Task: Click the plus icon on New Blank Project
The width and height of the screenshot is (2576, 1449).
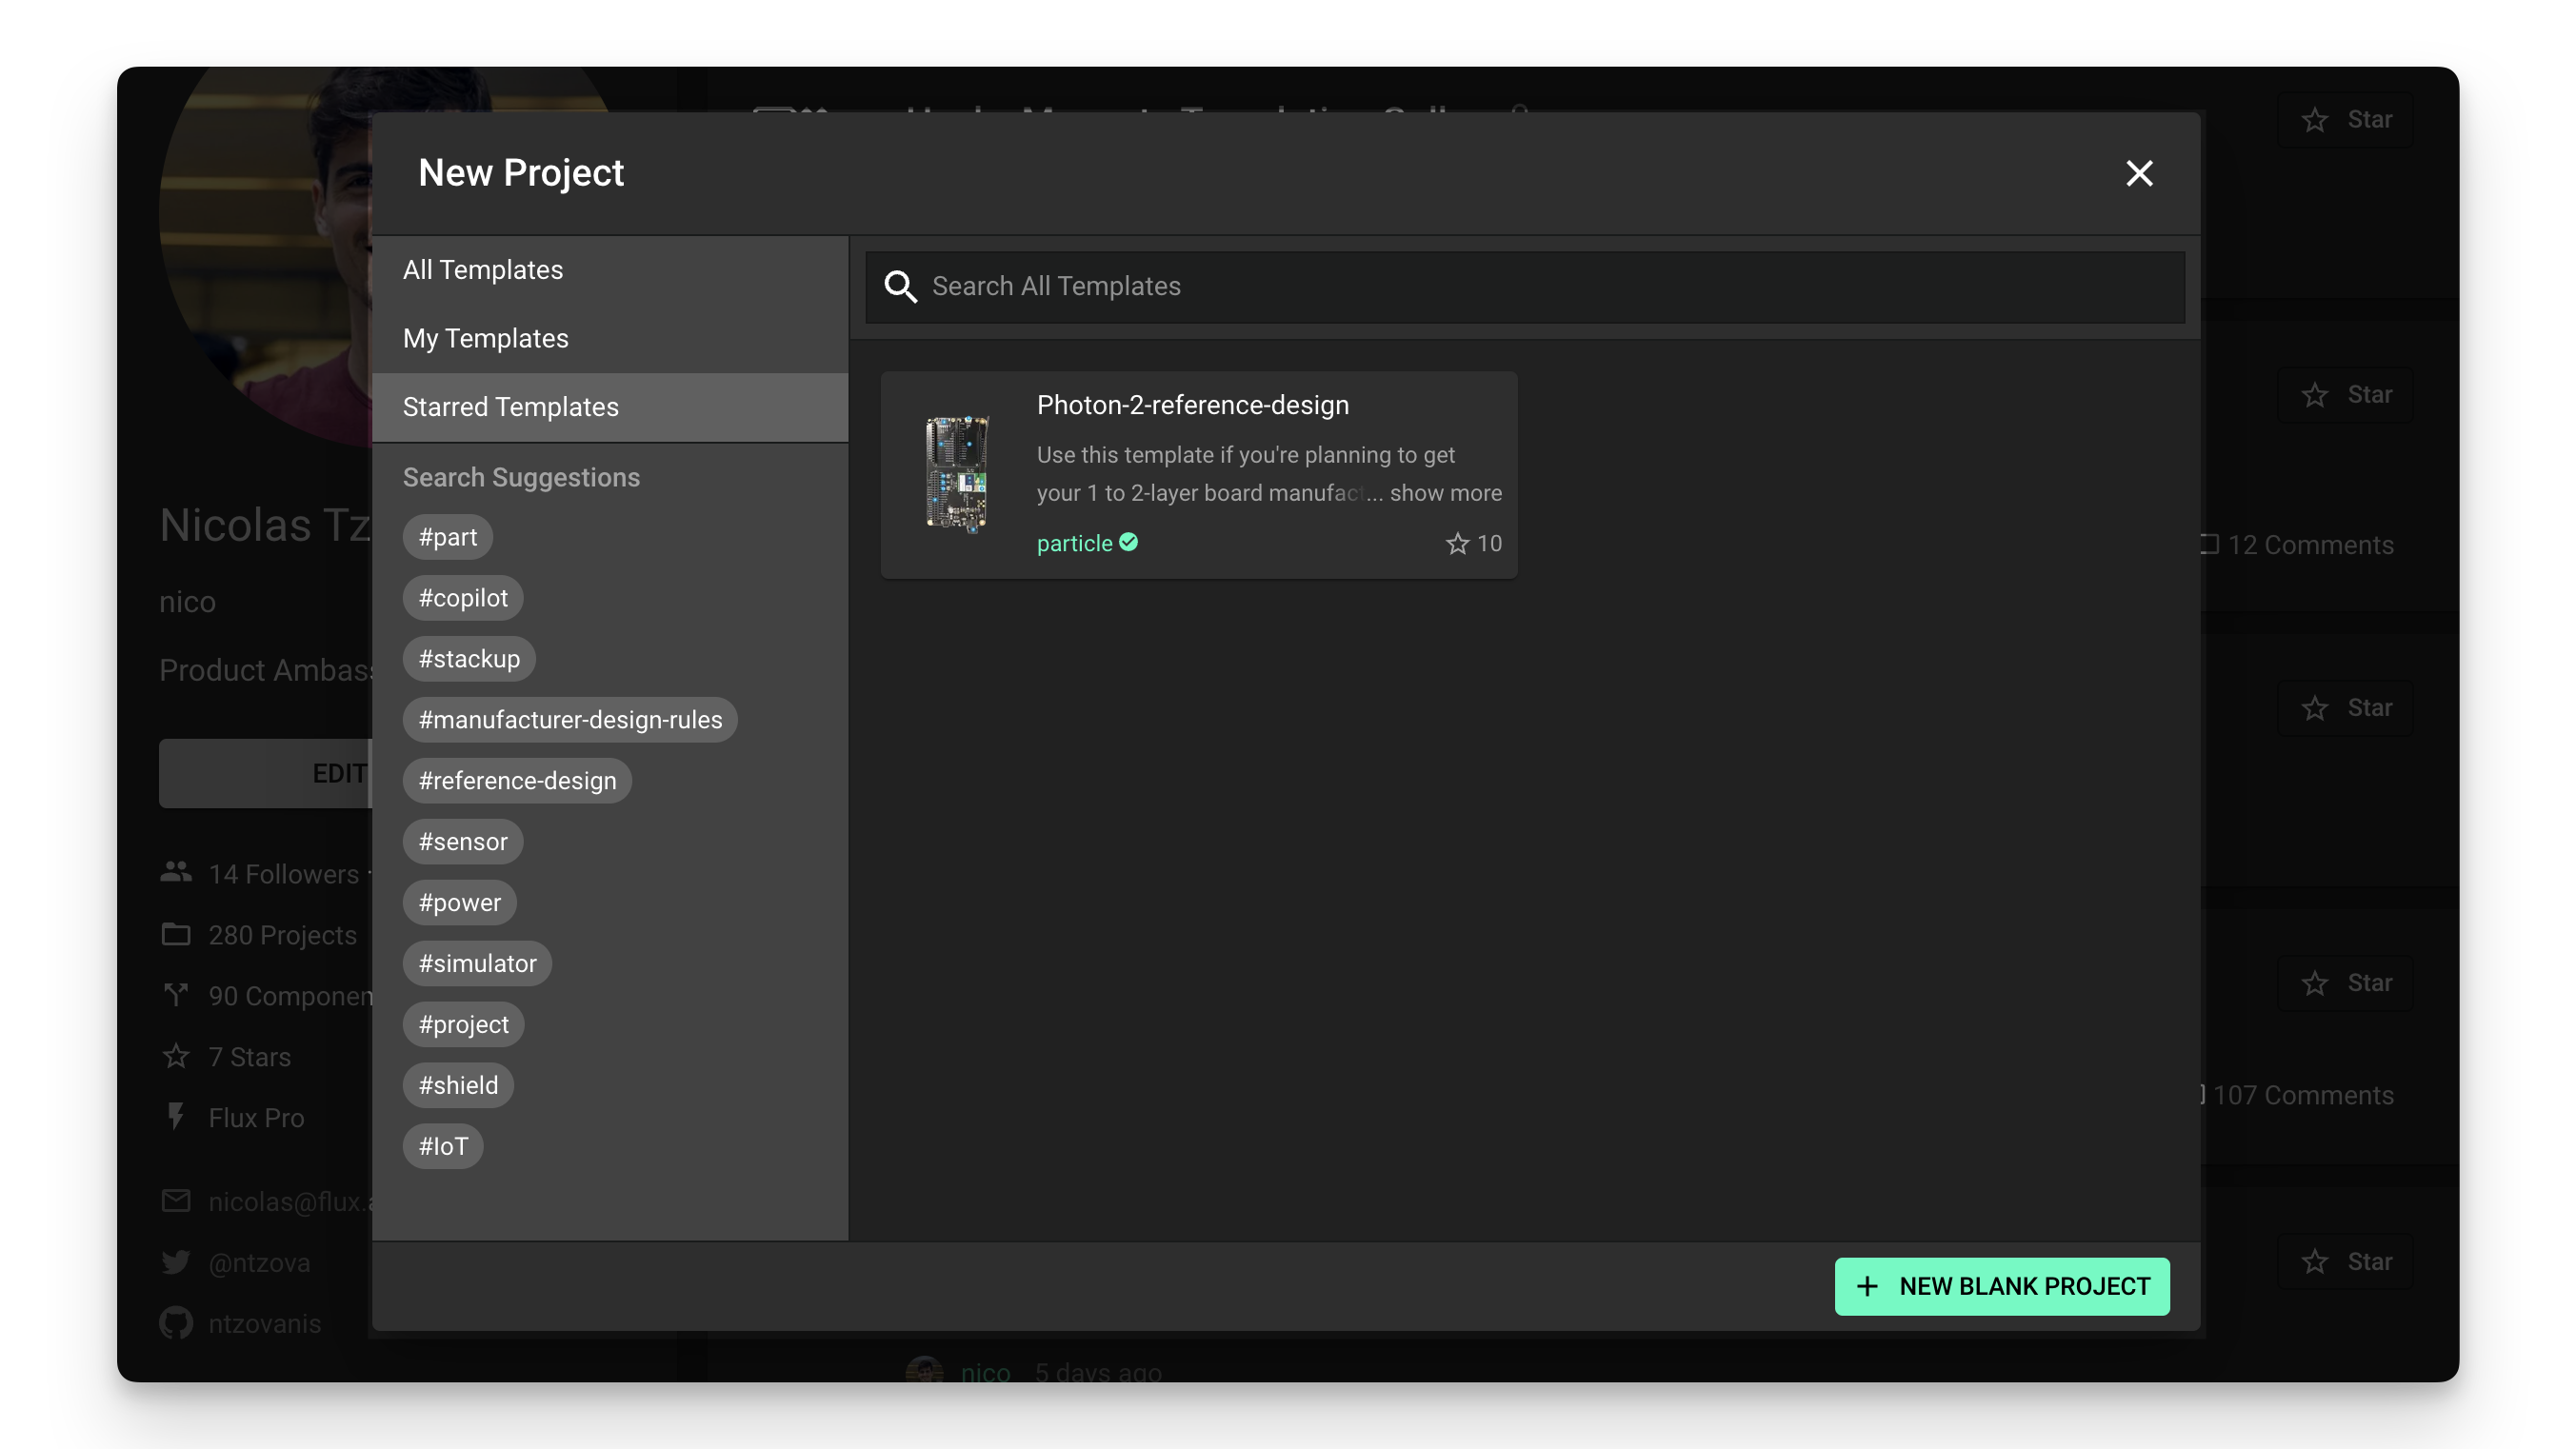Action: [x=1867, y=1287]
